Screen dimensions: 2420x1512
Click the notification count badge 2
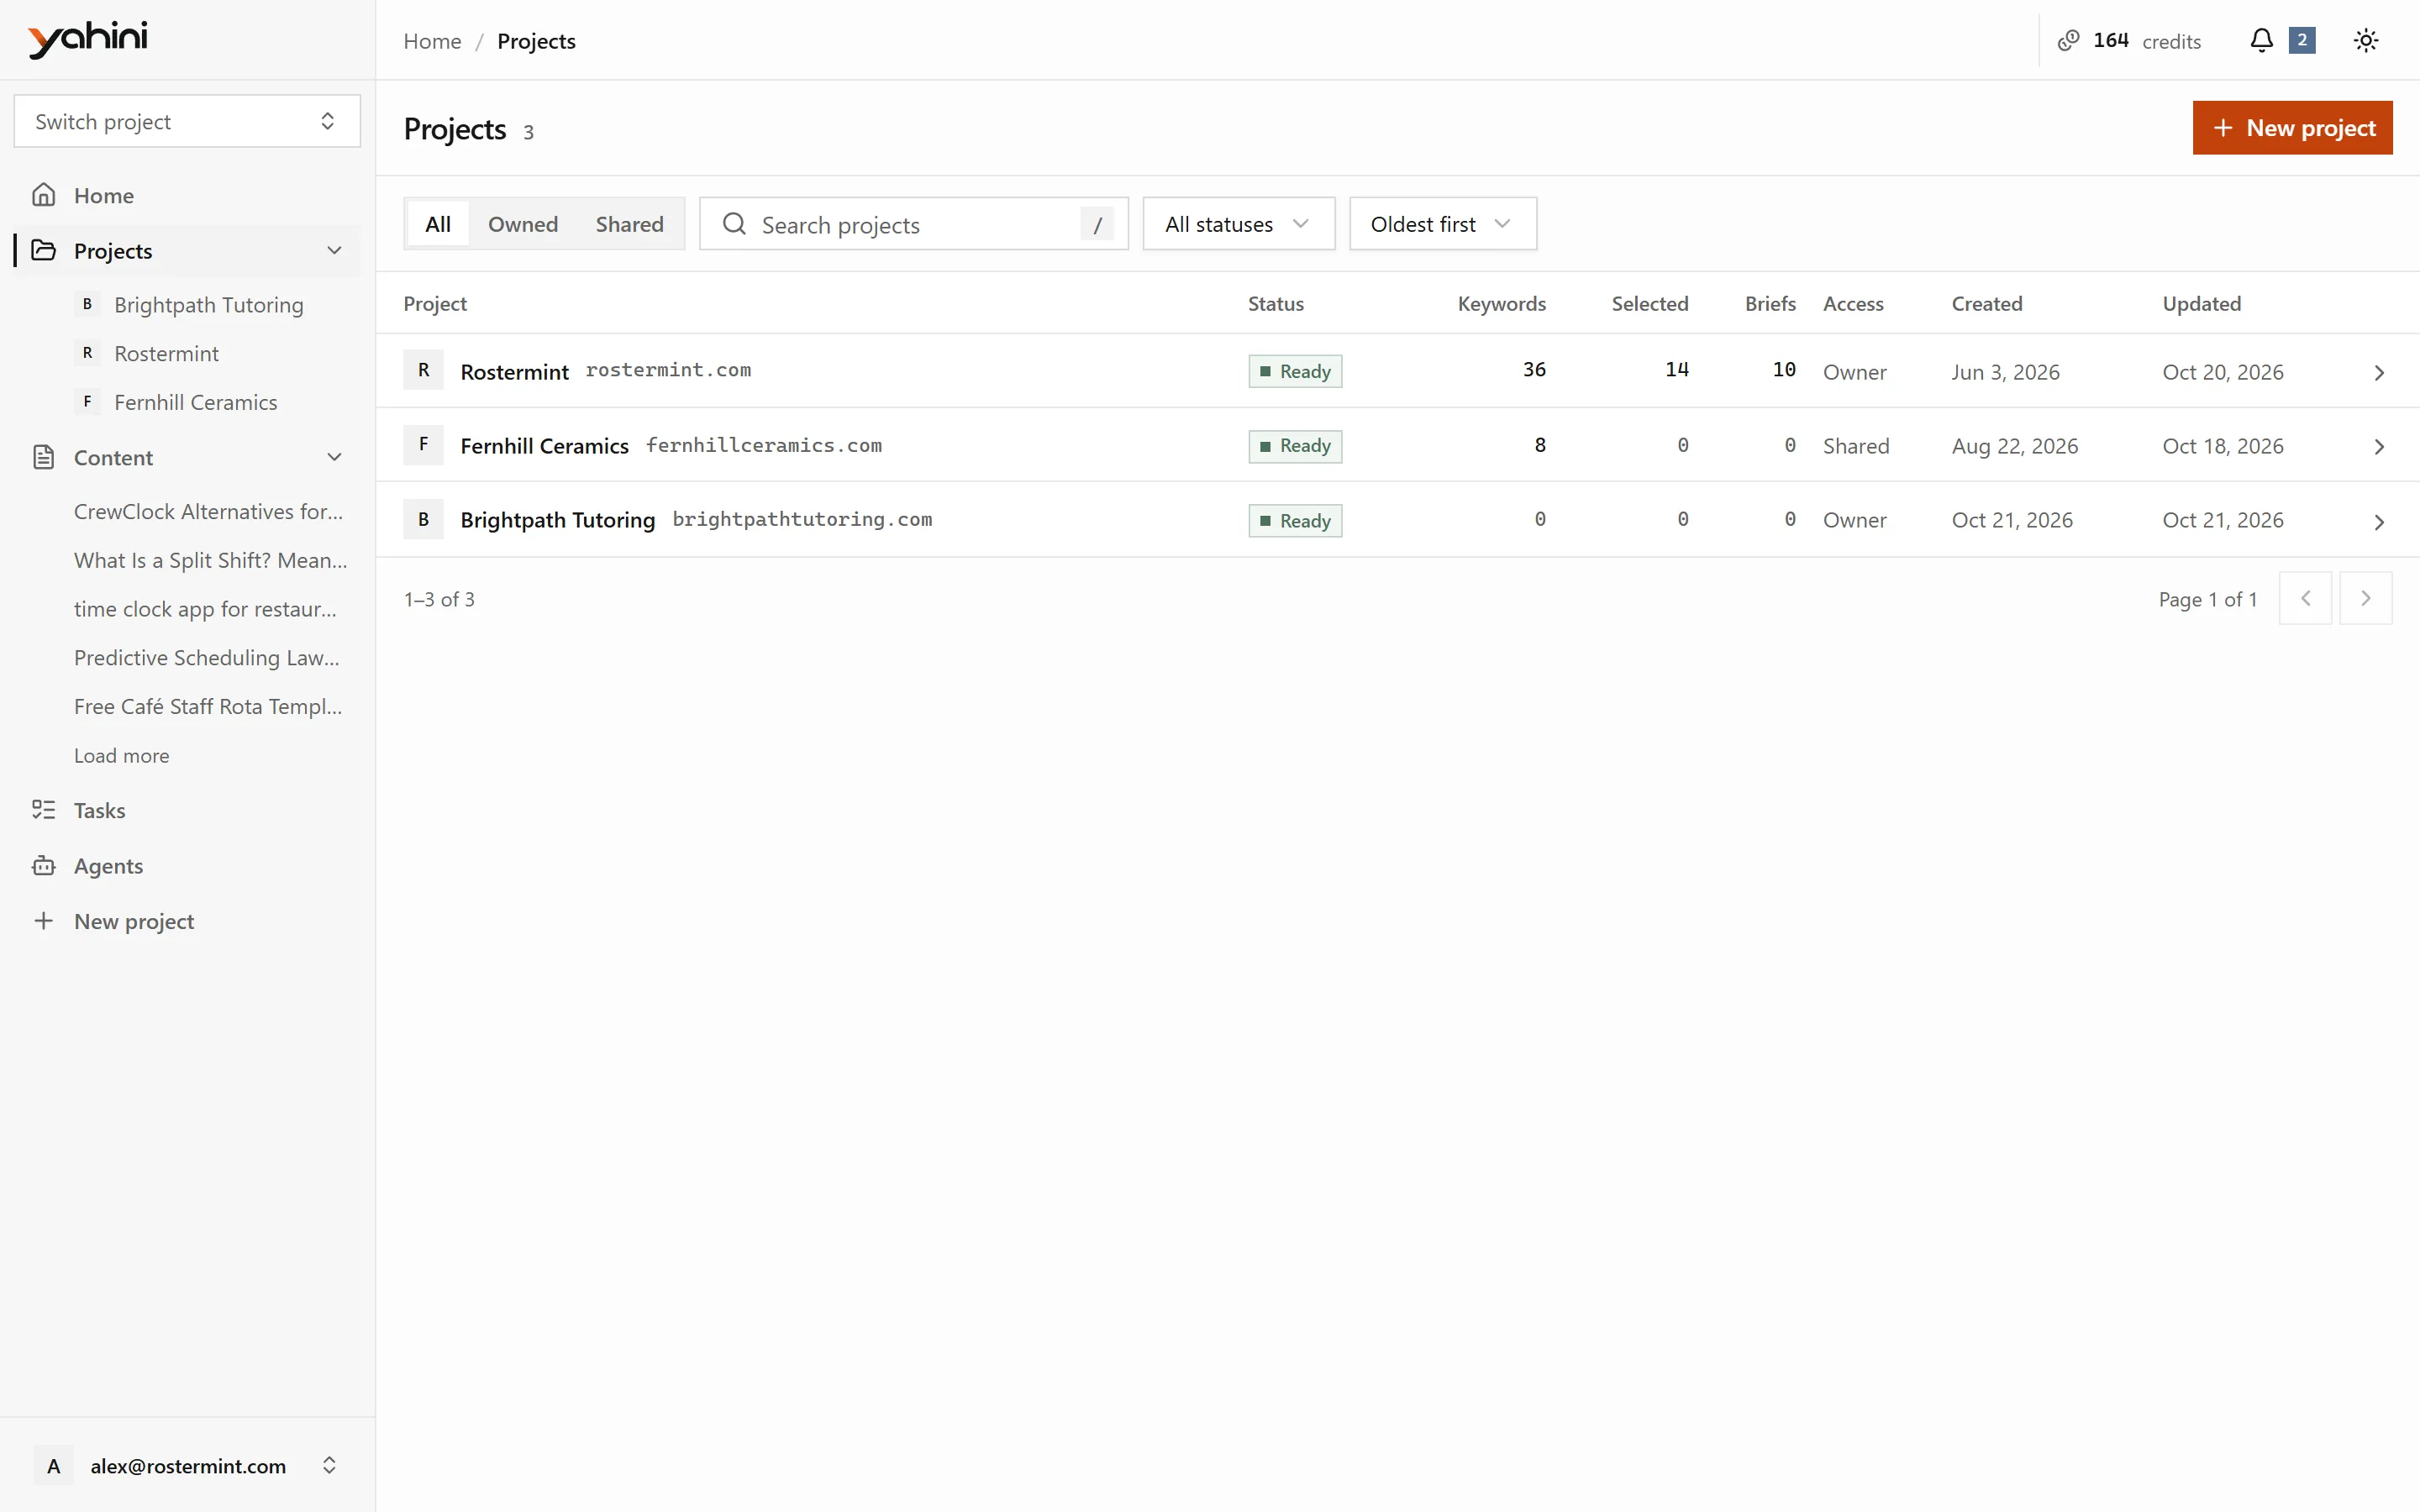2302,40
